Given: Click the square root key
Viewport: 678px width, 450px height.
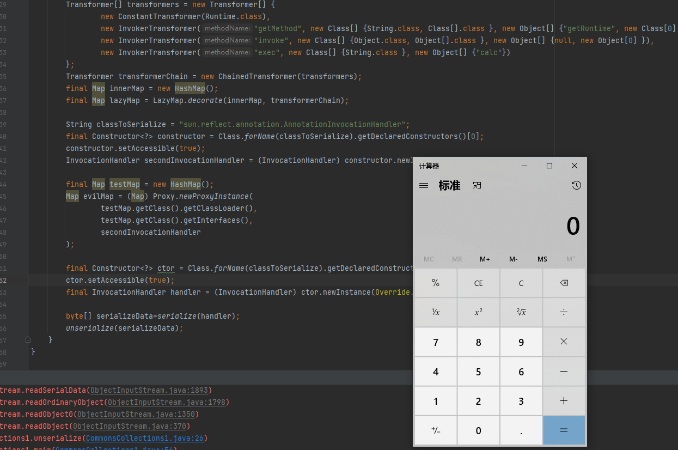Looking at the screenshot, I should (521, 312).
